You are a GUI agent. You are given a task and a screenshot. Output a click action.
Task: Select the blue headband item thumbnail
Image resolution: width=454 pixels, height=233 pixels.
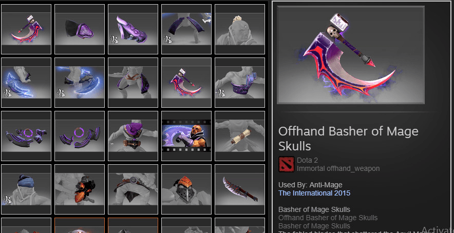(x=26, y=189)
